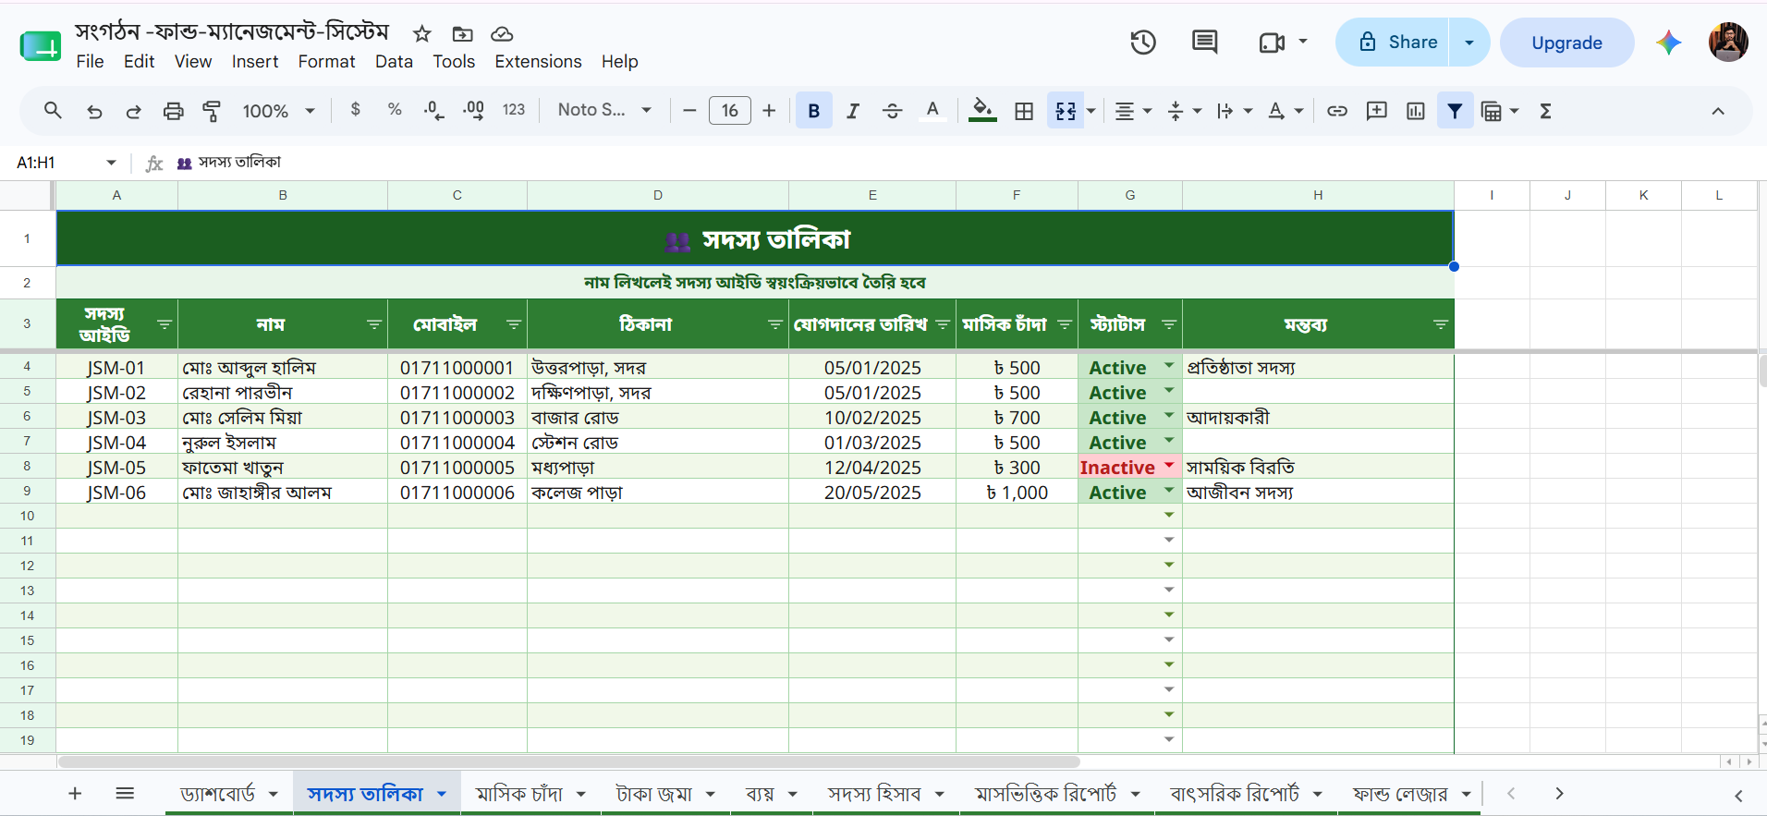Open horizontal align dropdown

1133,111
